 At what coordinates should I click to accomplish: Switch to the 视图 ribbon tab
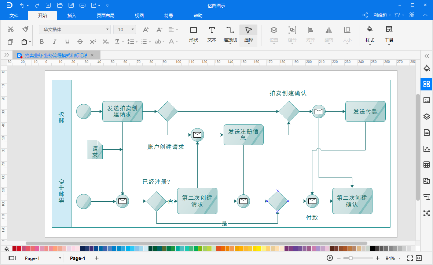pos(139,15)
